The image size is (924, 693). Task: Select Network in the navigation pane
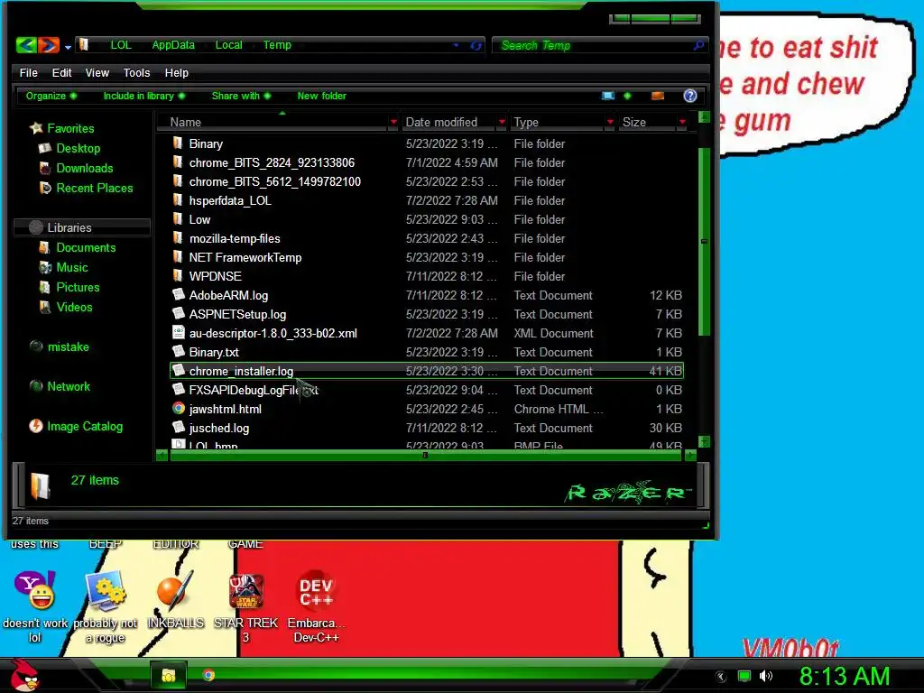[60, 386]
